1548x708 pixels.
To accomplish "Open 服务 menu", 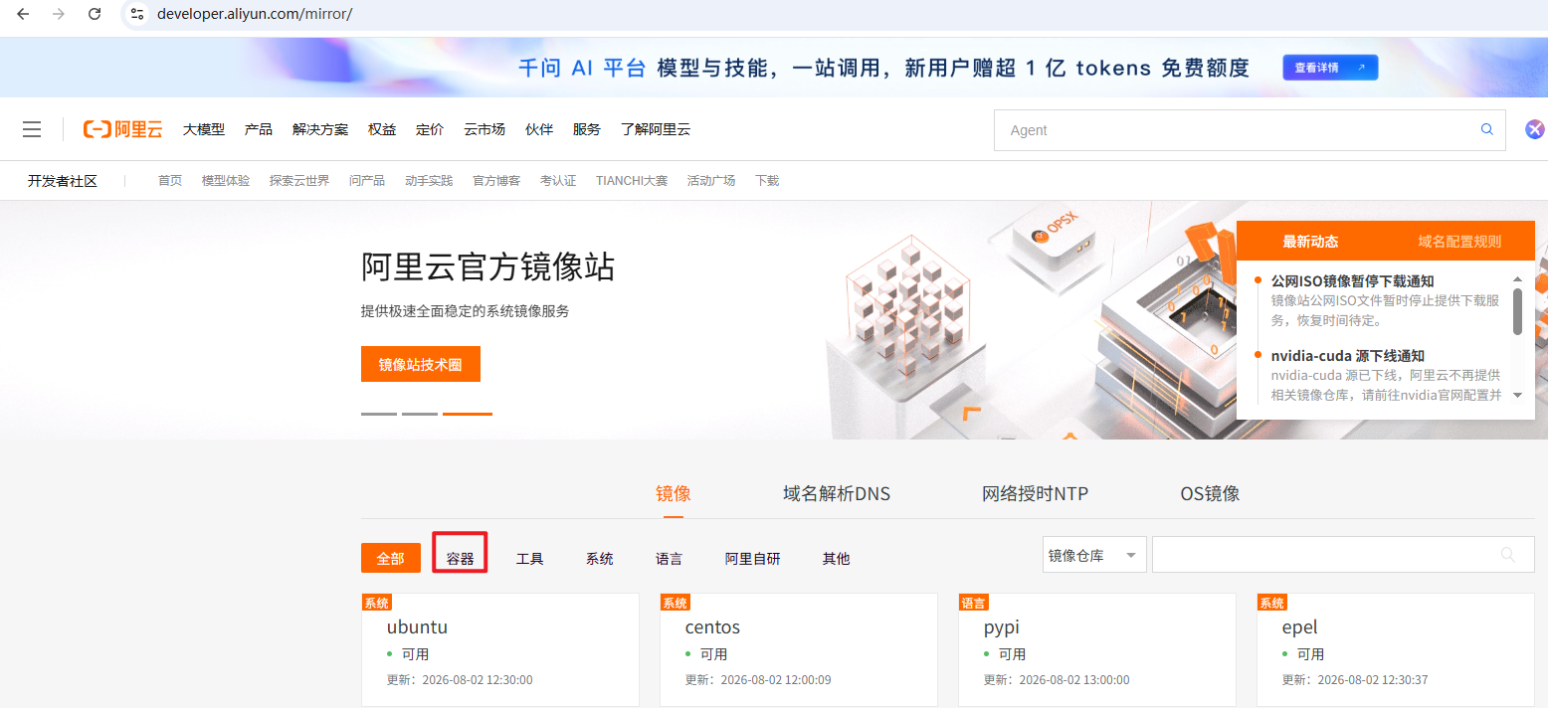I will pos(587,129).
